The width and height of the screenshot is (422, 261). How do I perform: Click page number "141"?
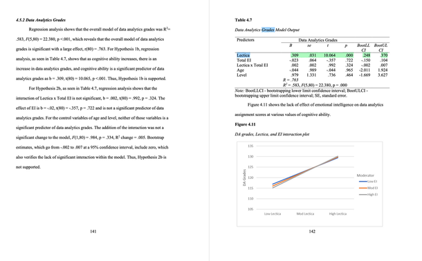point(93,231)
